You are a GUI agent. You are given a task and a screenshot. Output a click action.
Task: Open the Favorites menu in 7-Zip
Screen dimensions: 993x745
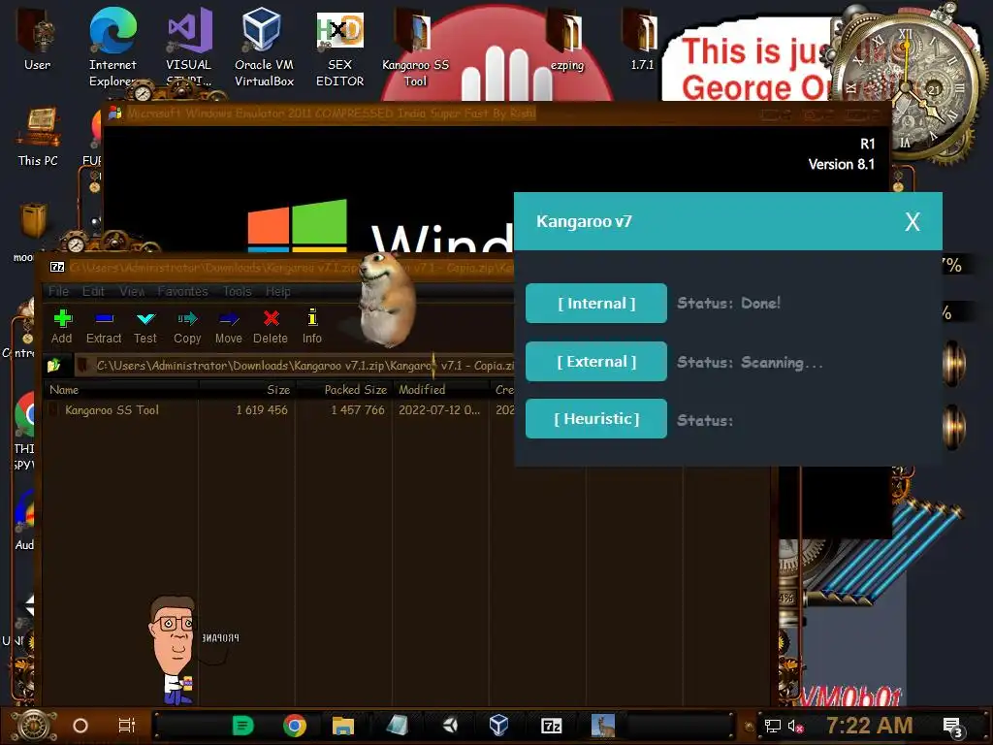(183, 291)
